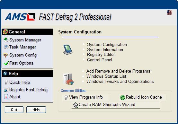Click the Task Manager monitor icon
178x124 pixels.
(6, 47)
